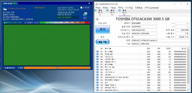This screenshot has height=93, width=192.
Task: Click the interface field USB (Serial ATA)
Action: pos(144,30)
